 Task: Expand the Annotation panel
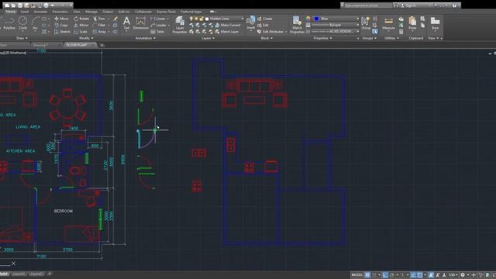point(145,38)
